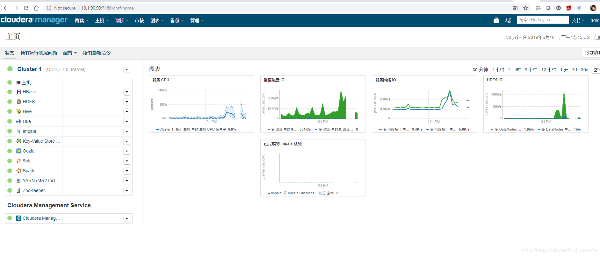Click the Hive bee icon
600x256 pixels.
(x=19, y=111)
